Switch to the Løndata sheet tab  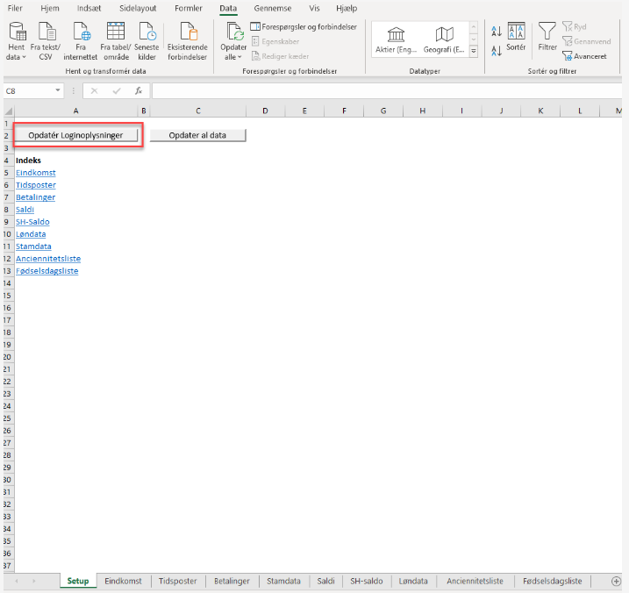point(413,581)
